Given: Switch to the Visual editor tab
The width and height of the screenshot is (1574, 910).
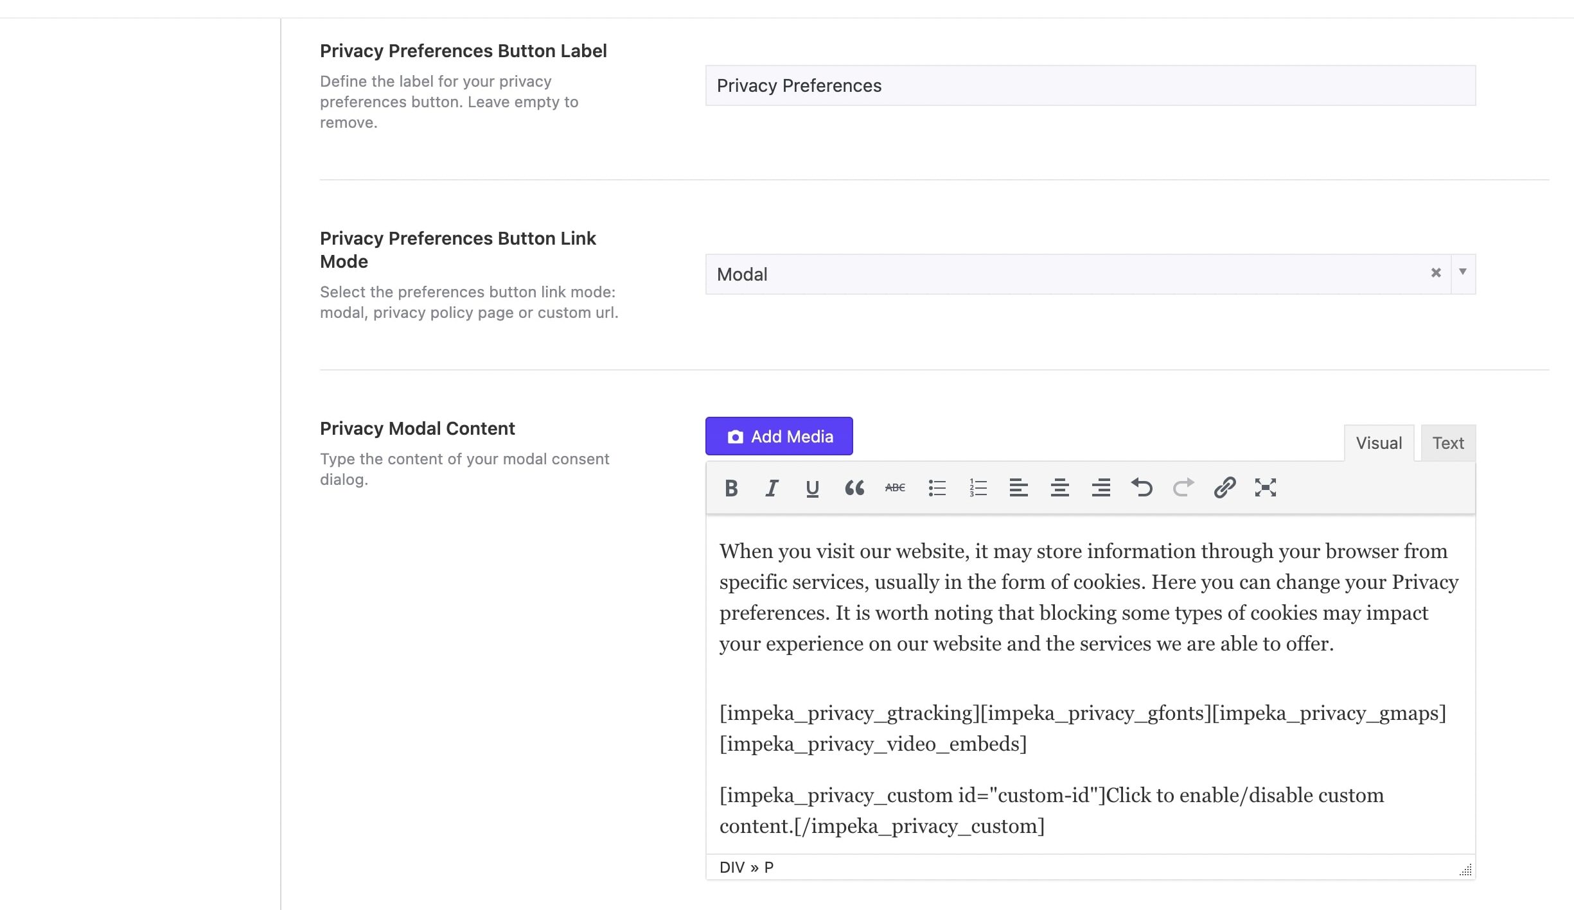Looking at the screenshot, I should pos(1379,443).
